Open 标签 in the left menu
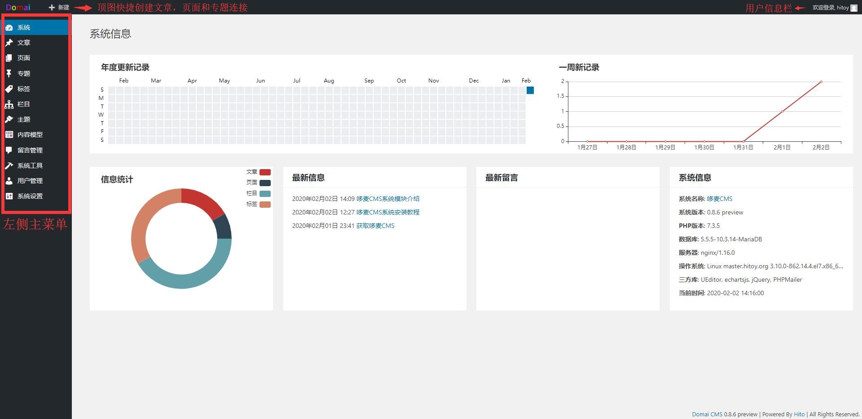This screenshot has width=862, height=419. tap(36, 89)
